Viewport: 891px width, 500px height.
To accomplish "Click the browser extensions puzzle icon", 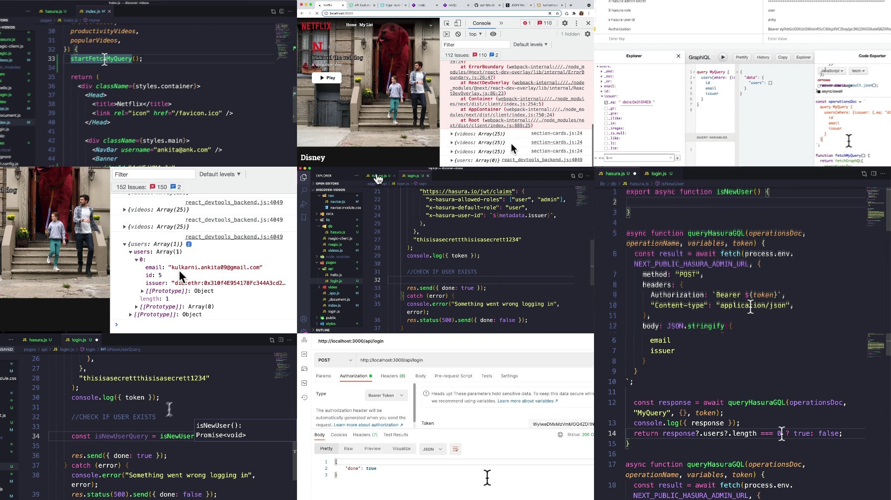I will tap(574, 13).
